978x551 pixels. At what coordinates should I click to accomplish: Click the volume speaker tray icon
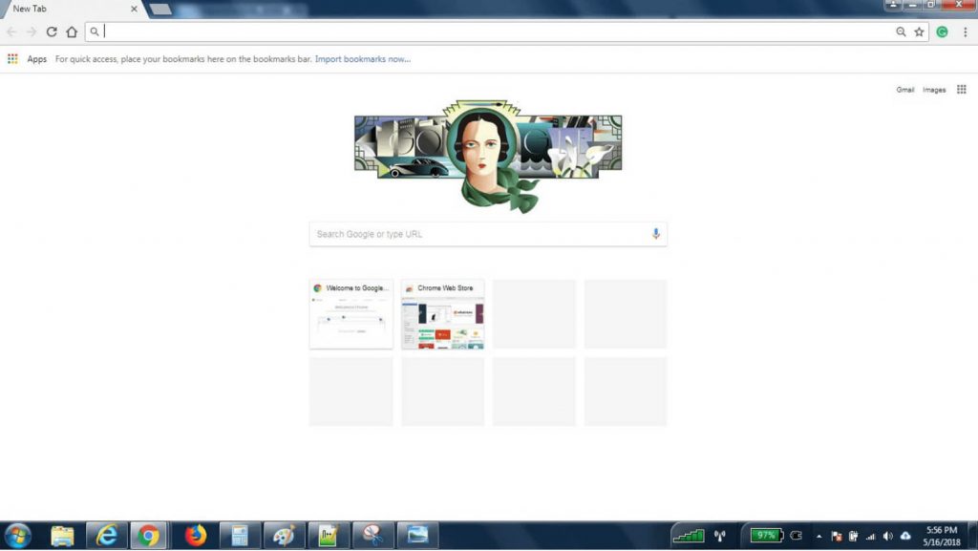[x=887, y=536]
